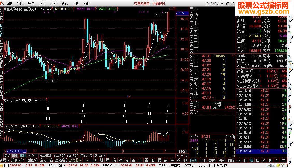Click the 雷 toolbar item
294x168 pixels.
tap(146, 160)
